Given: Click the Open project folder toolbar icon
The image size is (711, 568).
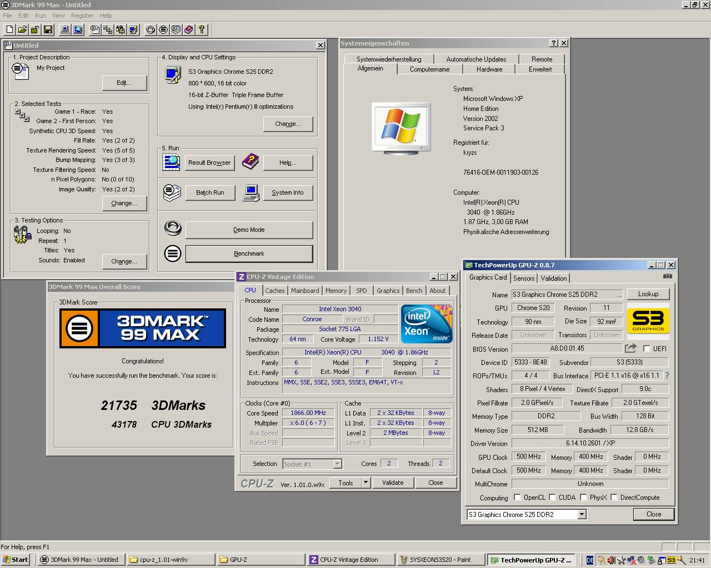Looking at the screenshot, I should (x=22, y=29).
